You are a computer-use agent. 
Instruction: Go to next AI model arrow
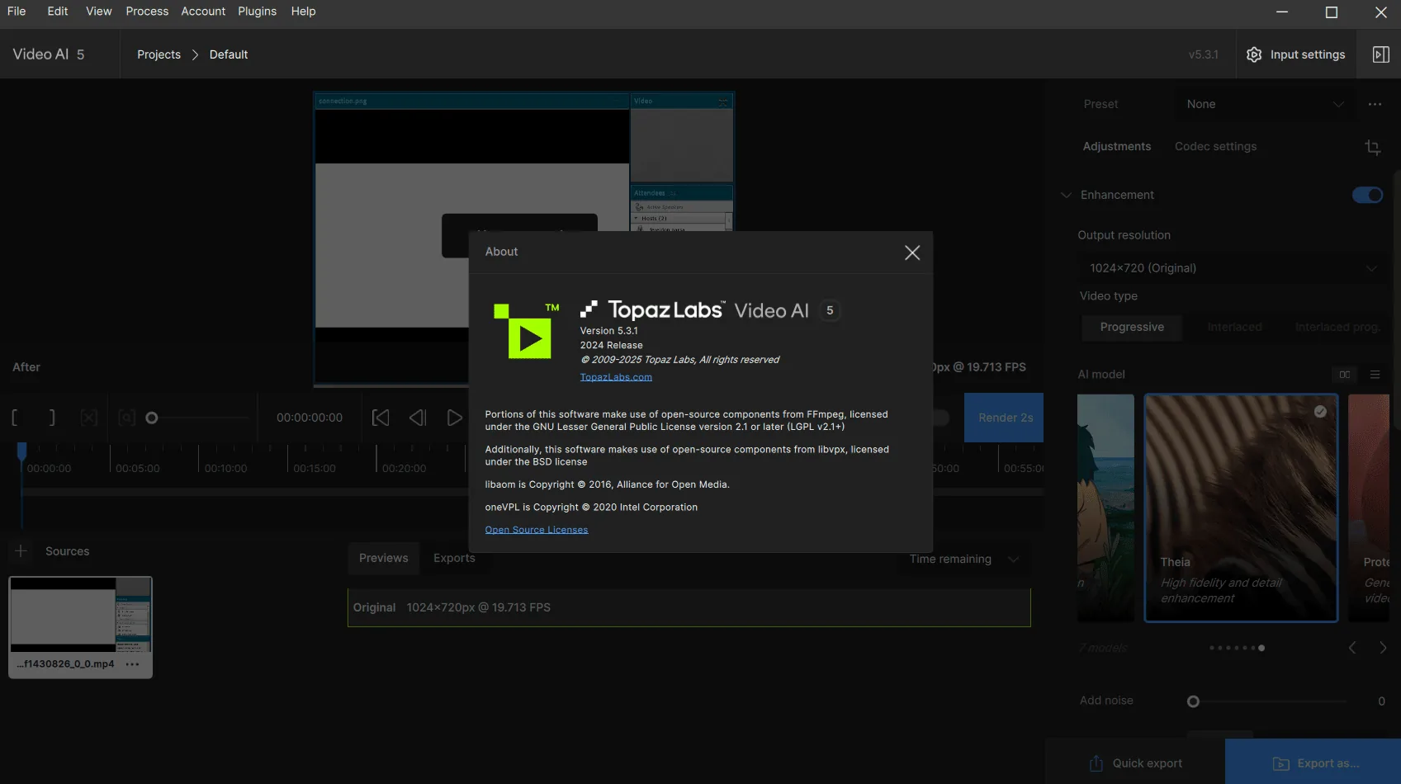pyautogui.click(x=1383, y=648)
